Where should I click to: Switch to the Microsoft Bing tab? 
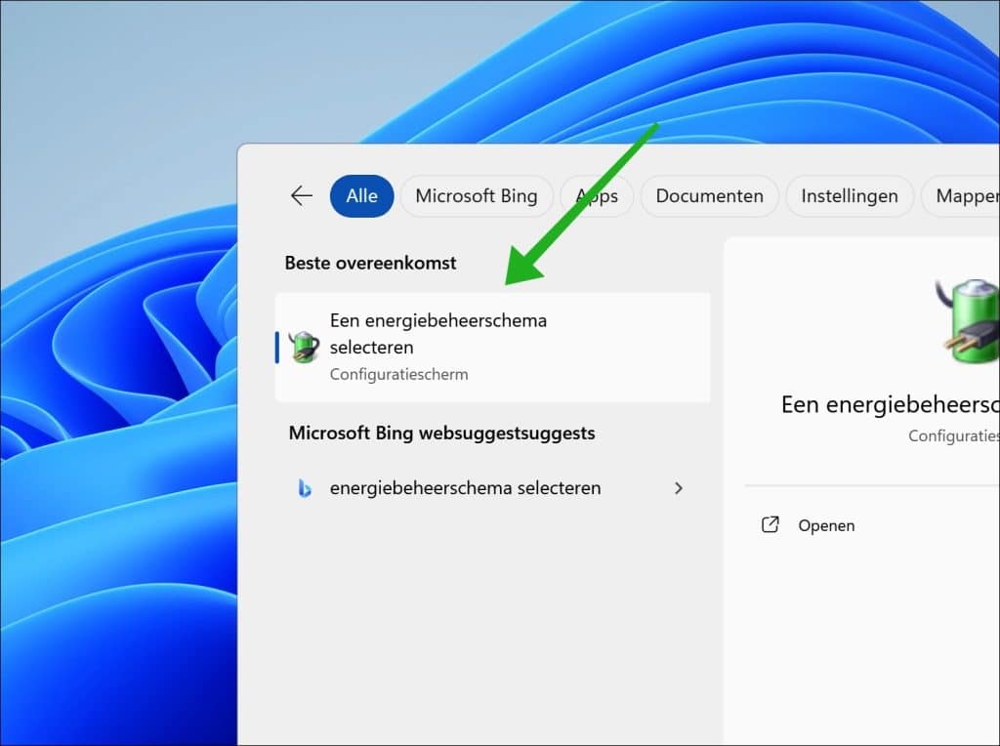[x=476, y=196]
